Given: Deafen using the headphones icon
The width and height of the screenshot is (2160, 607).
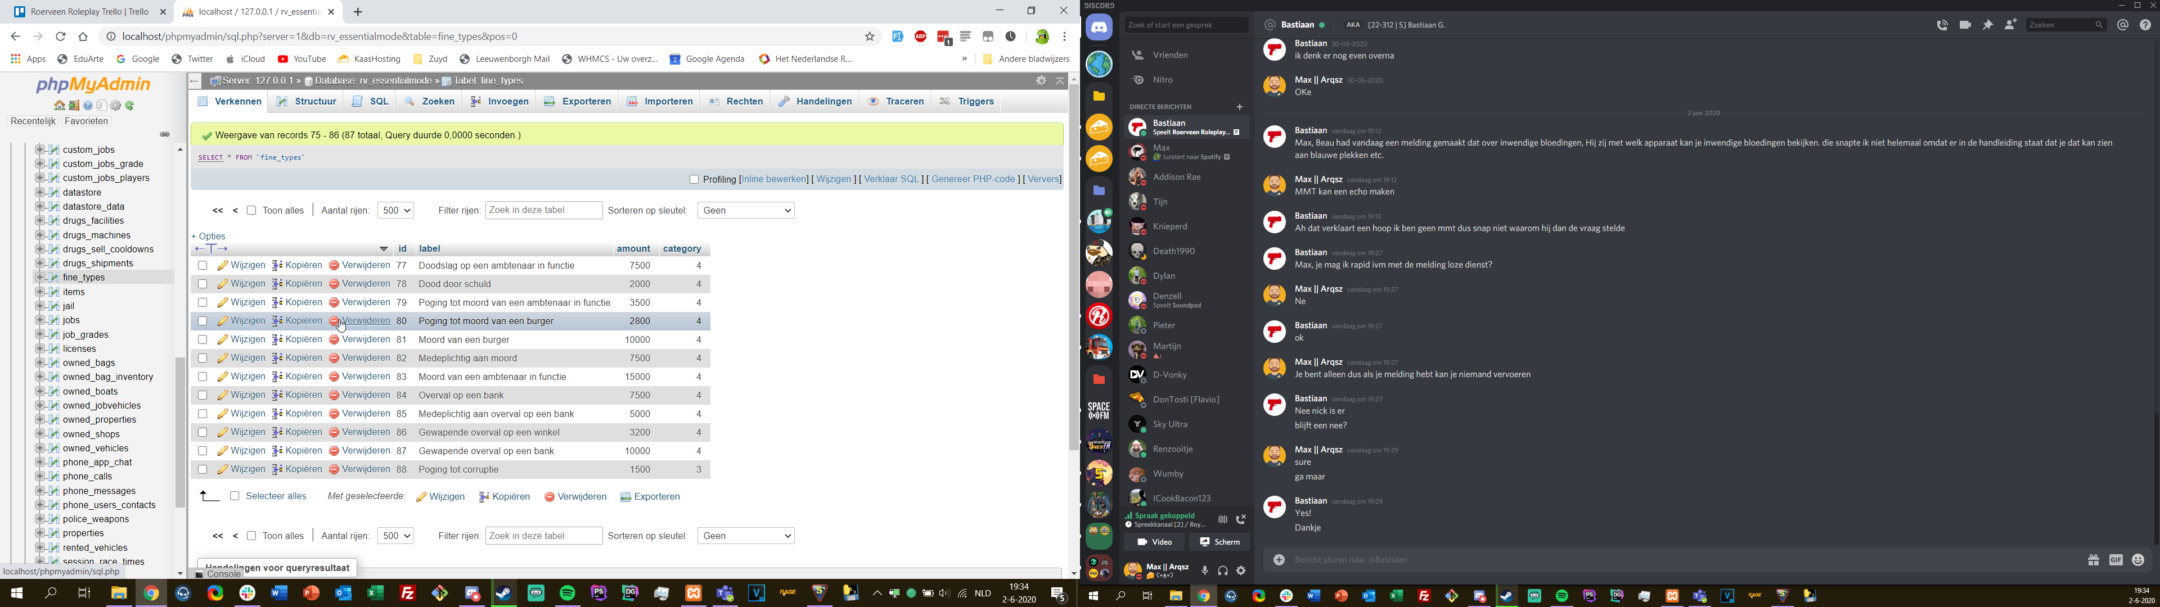Looking at the screenshot, I should (1223, 571).
